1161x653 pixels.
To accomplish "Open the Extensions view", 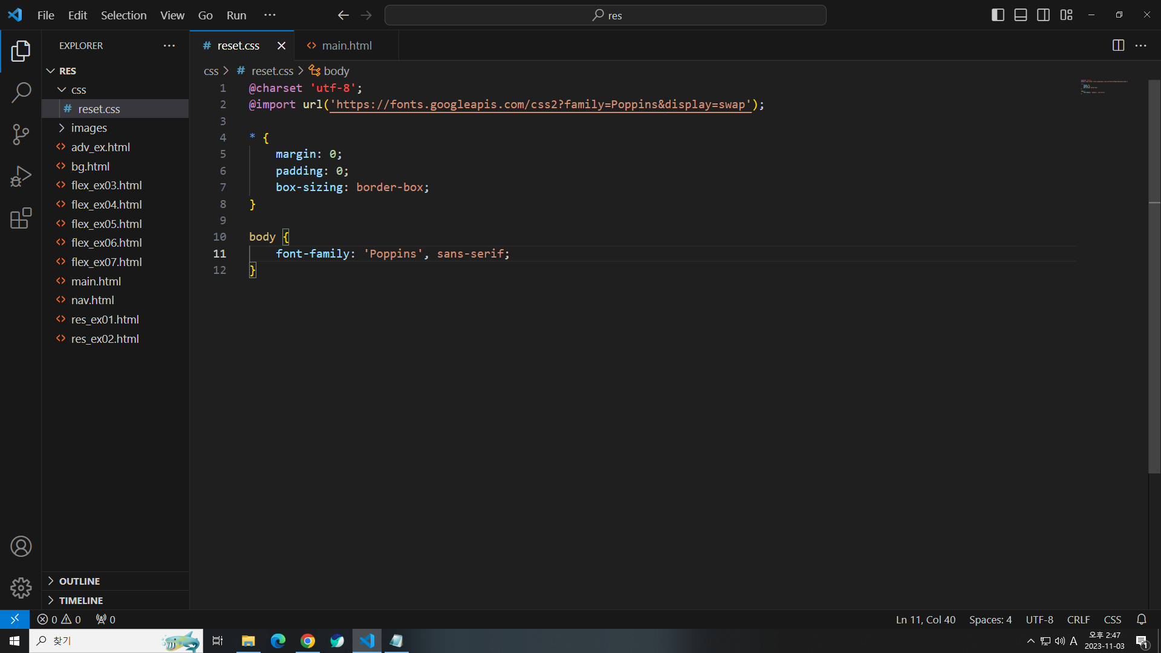I will point(21,218).
